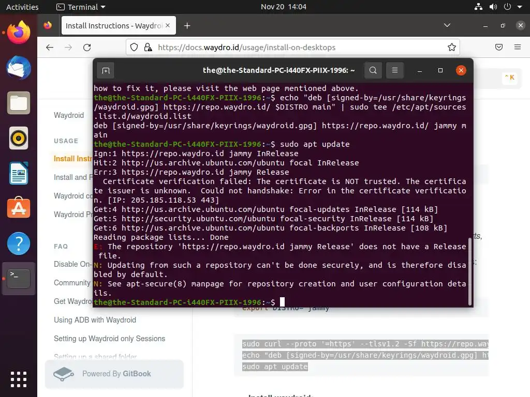Screen dimensions: 530x397
Task: Open Firefox application menu button
Action: (518, 47)
